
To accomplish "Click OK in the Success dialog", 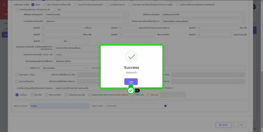I will (x=131, y=82).
